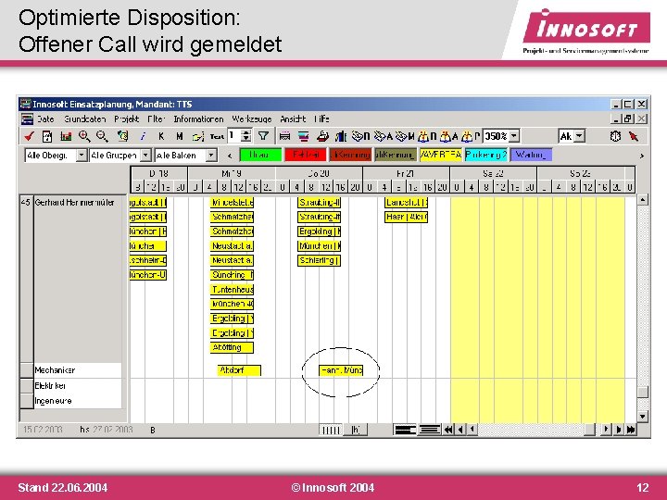Jump to timeline end with double-right arrow

point(631,430)
